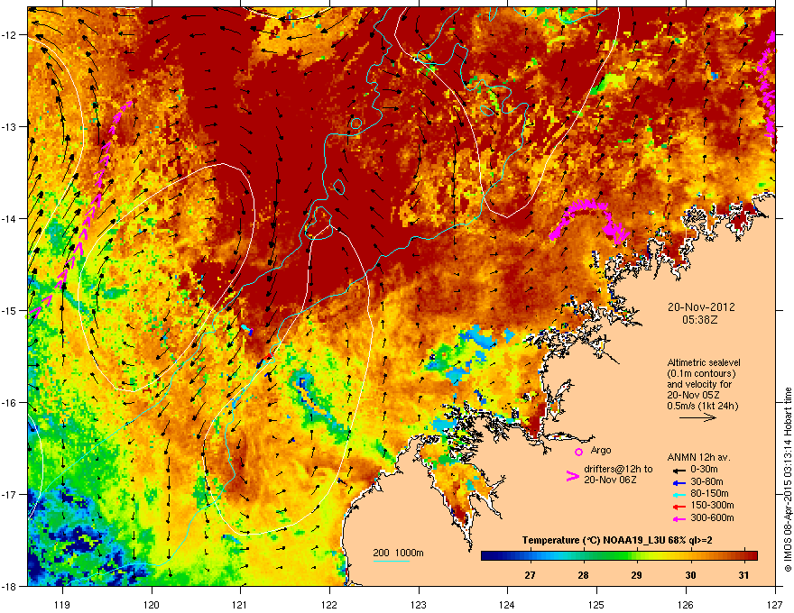The height and width of the screenshot is (613, 794).
Task: Click the 'Altimetric sealevel' description text
Action: pyautogui.click(x=704, y=362)
